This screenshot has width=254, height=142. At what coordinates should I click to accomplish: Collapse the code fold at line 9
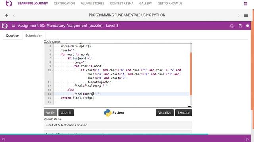click(52, 66)
